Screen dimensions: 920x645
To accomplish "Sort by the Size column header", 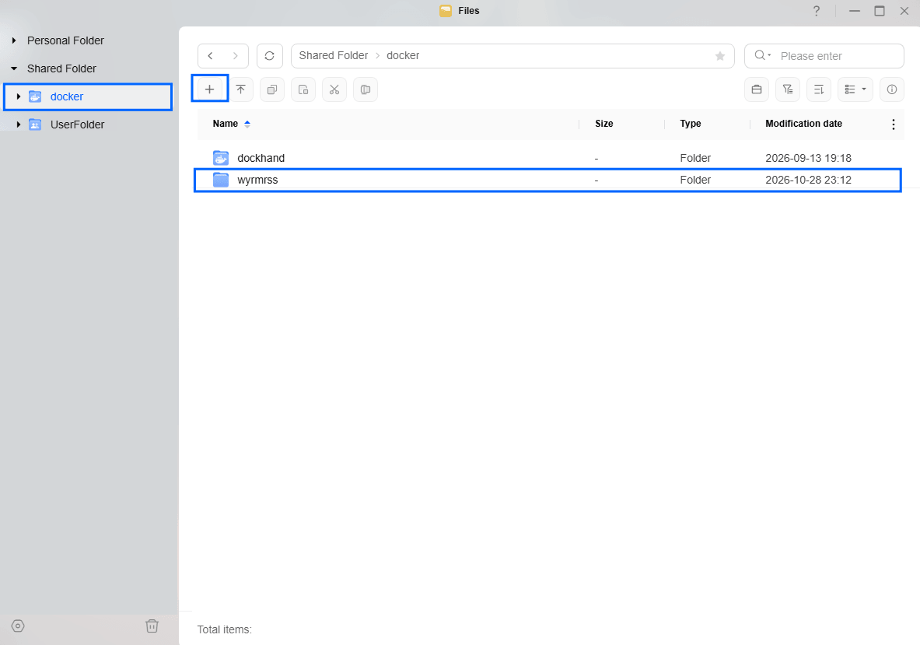I will click(603, 123).
